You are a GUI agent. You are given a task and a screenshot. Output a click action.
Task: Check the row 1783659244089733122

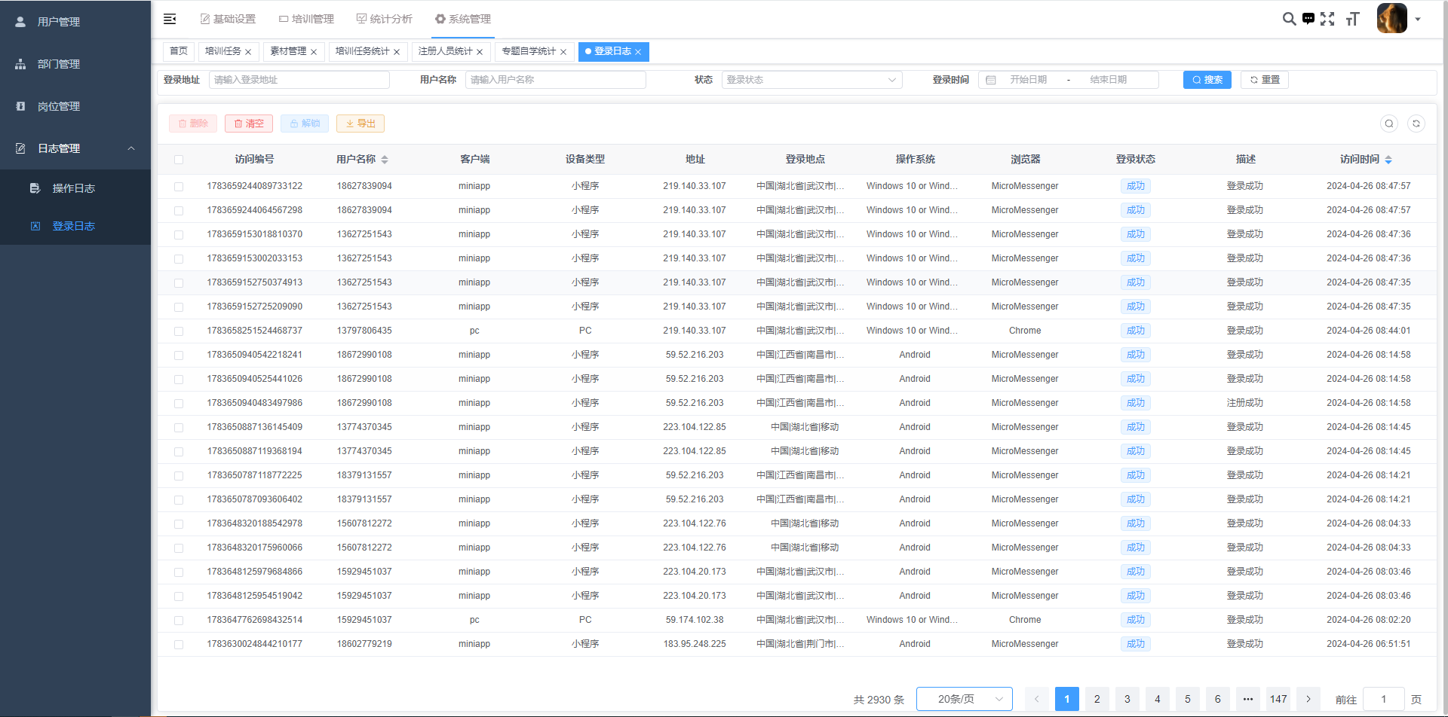point(179,187)
